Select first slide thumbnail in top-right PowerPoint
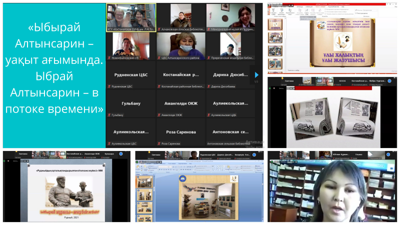This screenshot has height=225, width=400. (274, 24)
